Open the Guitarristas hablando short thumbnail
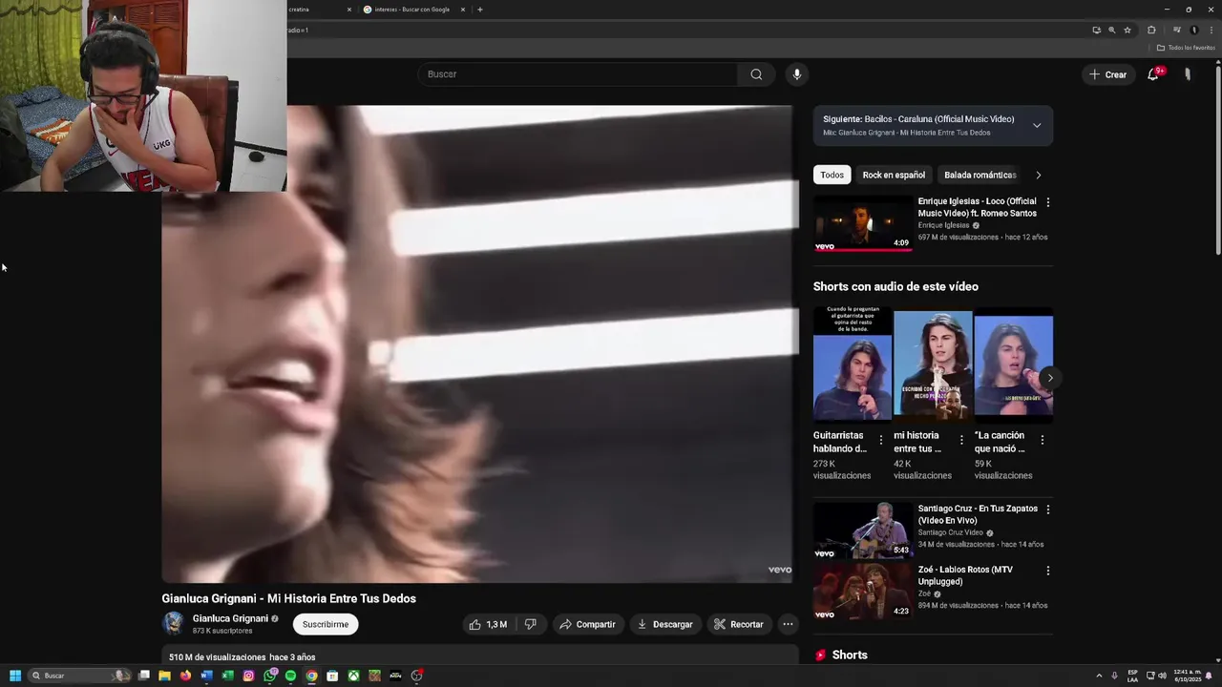1222x687 pixels. point(853,364)
